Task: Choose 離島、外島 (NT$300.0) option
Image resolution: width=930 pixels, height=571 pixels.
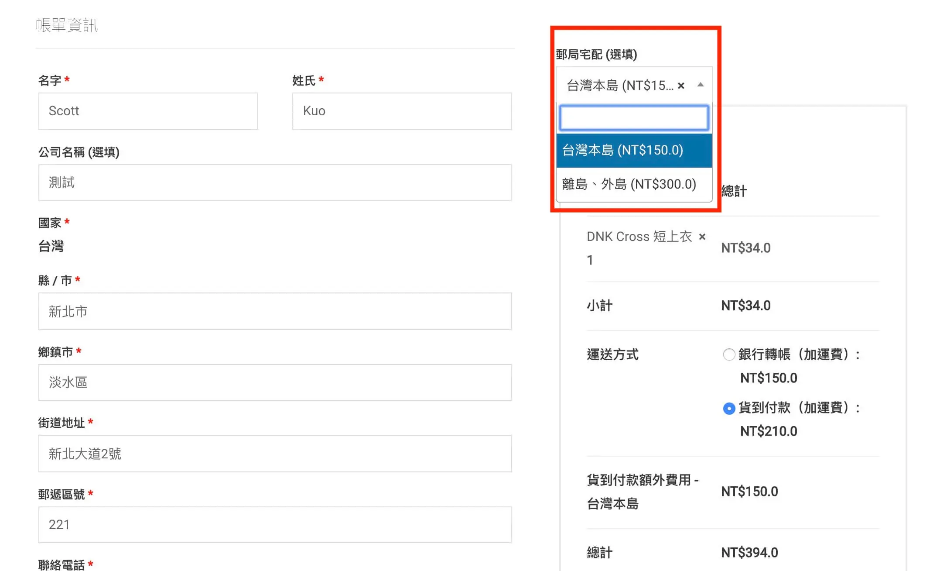Action: pyautogui.click(x=634, y=184)
